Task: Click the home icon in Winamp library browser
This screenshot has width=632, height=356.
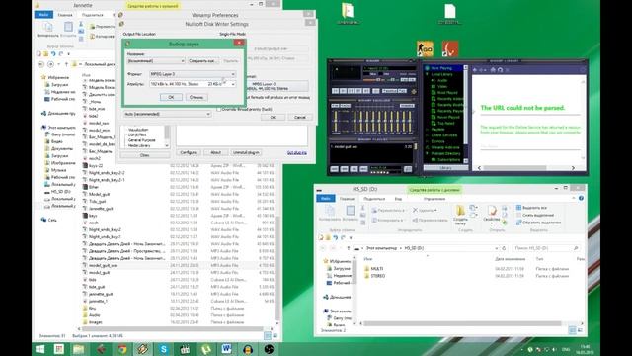Action: 492,70
